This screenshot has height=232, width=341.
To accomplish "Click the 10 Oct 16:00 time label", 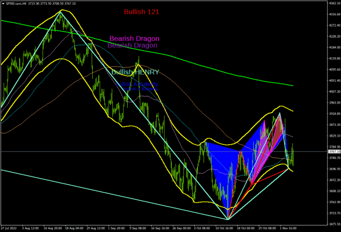I will [224, 228].
